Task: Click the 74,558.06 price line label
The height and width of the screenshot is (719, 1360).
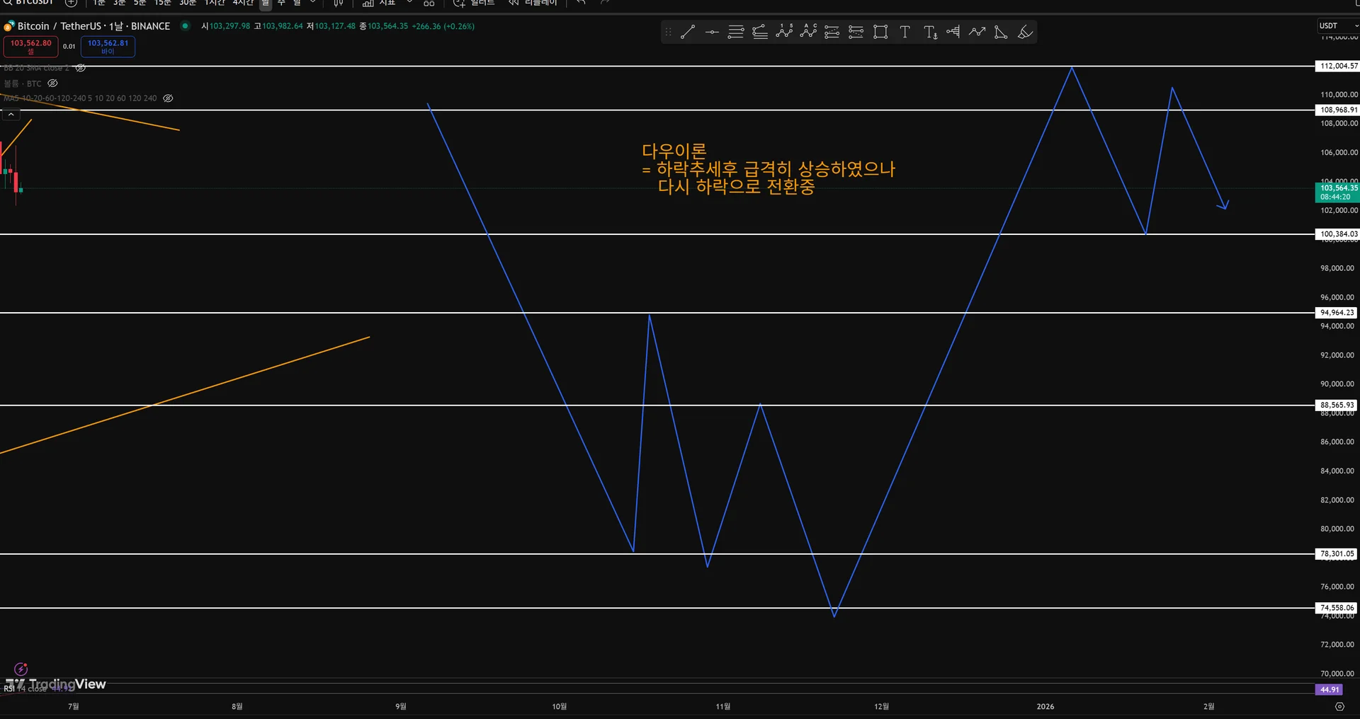Action: pyautogui.click(x=1337, y=608)
